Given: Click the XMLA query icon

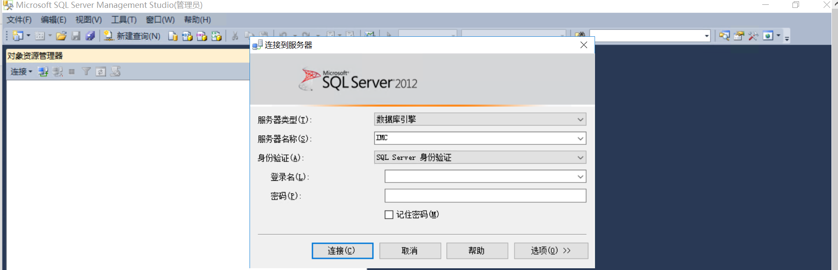Looking at the screenshot, I should 216,36.
